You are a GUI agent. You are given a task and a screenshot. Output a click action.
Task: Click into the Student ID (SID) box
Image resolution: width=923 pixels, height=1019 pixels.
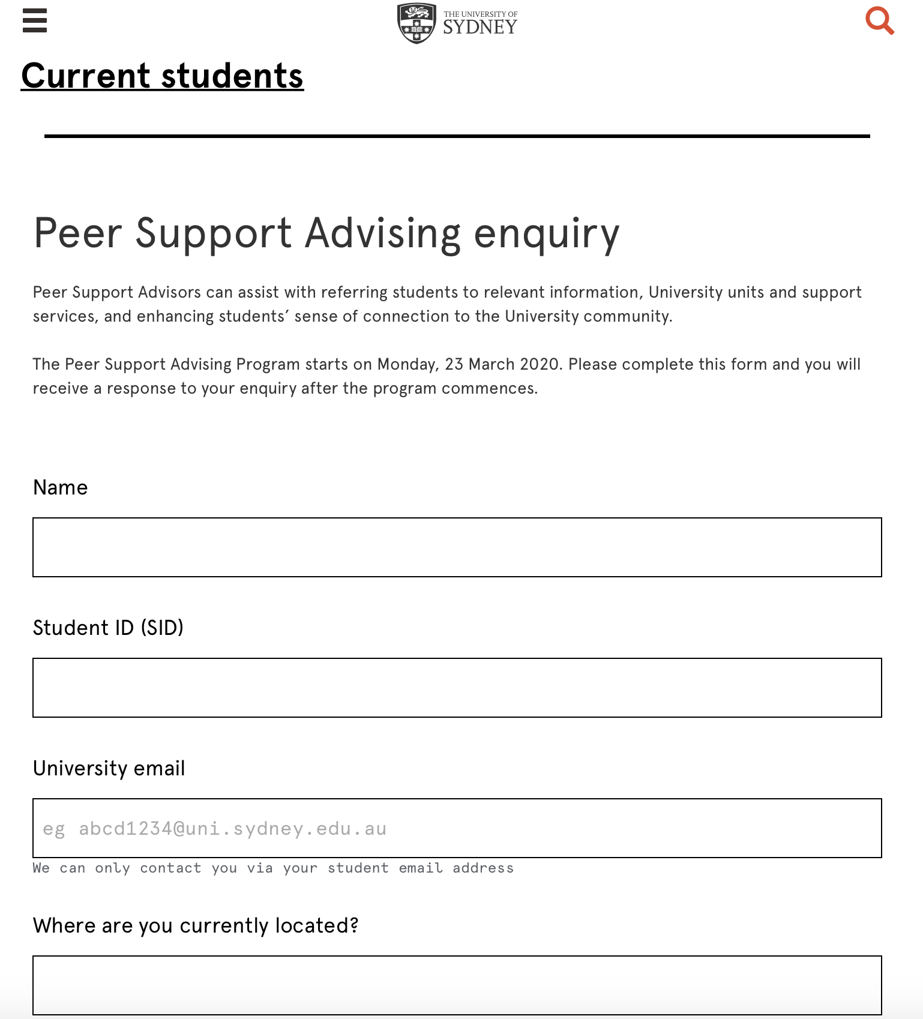pos(457,688)
